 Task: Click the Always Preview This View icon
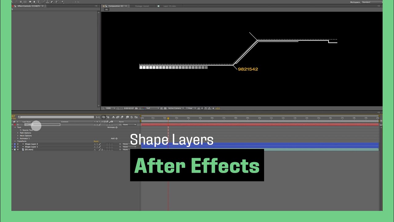[x=103, y=108]
